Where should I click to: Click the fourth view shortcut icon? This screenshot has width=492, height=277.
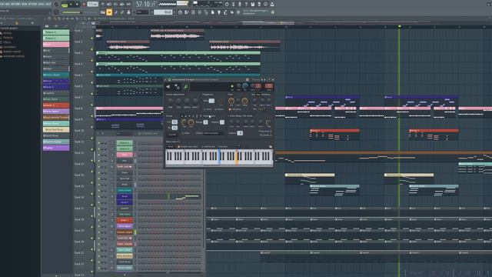(122, 12)
